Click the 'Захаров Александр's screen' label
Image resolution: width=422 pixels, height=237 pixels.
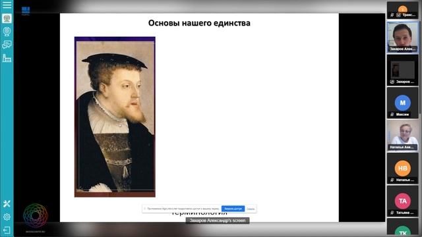coord(218,221)
